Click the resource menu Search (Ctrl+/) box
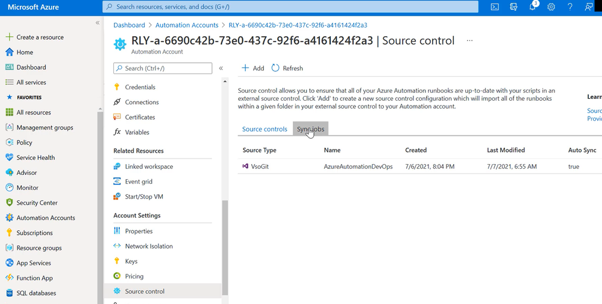 point(163,68)
